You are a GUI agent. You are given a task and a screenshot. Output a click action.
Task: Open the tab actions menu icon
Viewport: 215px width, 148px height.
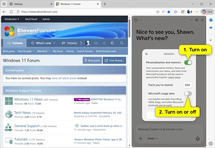(4, 4)
